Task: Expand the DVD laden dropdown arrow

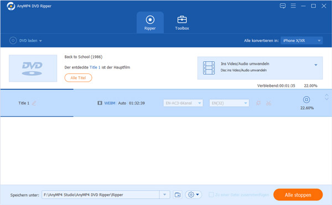Action: coord(40,41)
